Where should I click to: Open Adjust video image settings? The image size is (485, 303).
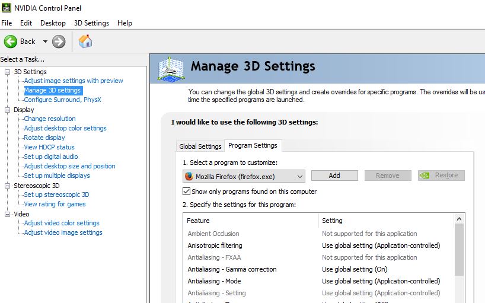tap(63, 232)
